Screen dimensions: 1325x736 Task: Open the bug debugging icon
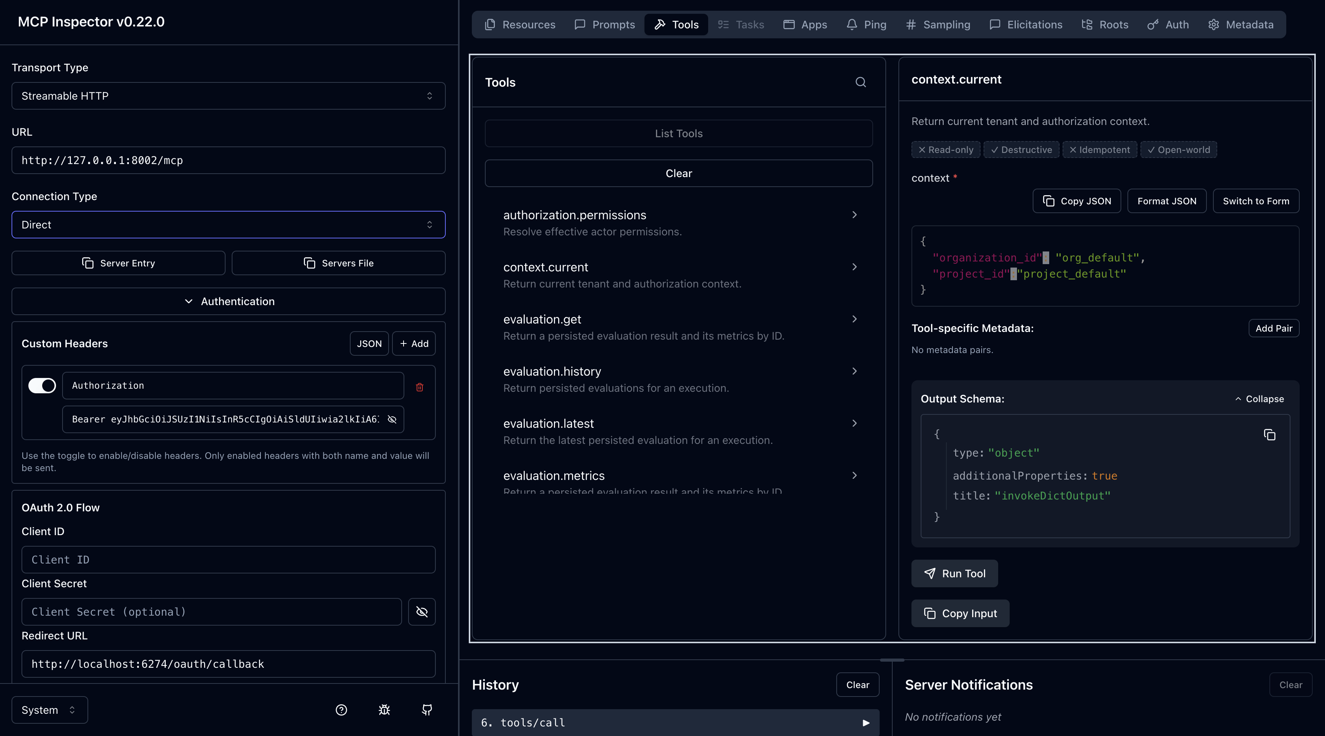pos(384,710)
